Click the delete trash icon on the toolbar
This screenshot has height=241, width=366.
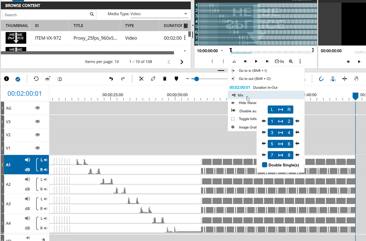pyautogui.click(x=165, y=79)
